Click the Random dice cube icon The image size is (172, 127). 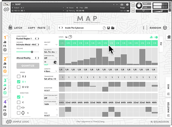165,28
